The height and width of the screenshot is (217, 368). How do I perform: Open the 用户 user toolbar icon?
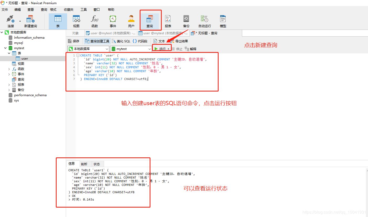131,21
